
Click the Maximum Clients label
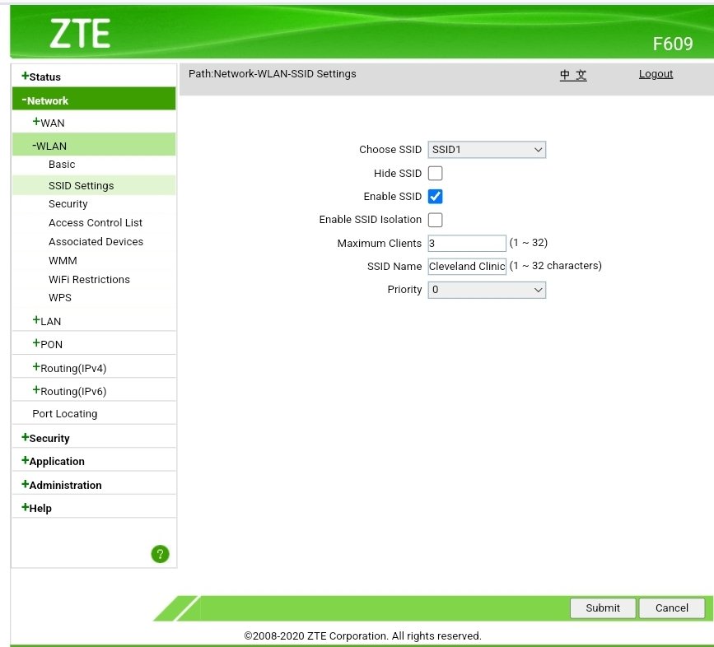pos(380,244)
